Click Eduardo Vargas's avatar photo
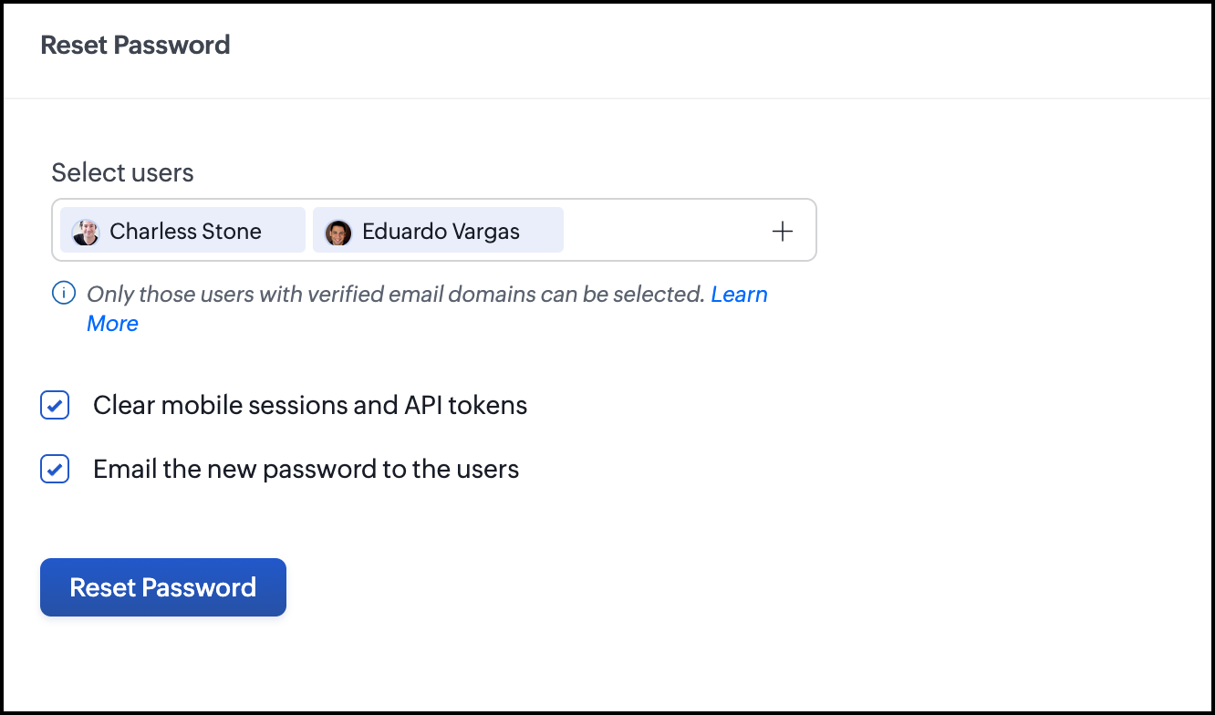Screen dimensions: 1215x715 coord(338,233)
